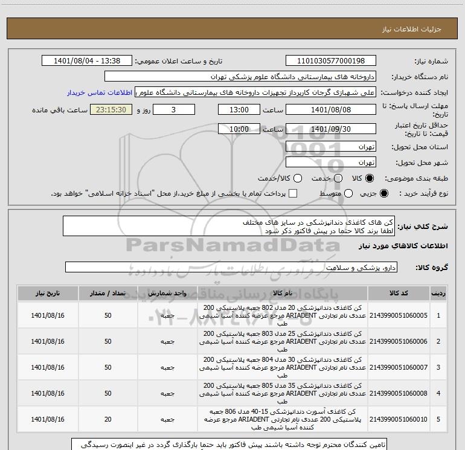Select the کالا/خدمت radio button
This screenshot has width=465, height=450.
tap(298, 178)
